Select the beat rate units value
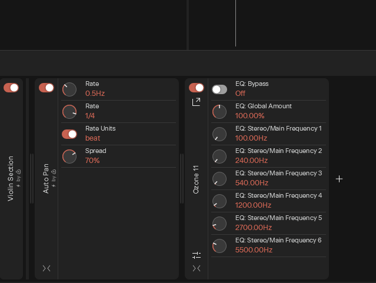This screenshot has width=376, height=283. tap(92, 138)
